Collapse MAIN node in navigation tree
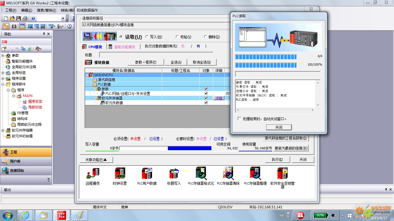The width and height of the screenshot is (394, 221). (14, 96)
